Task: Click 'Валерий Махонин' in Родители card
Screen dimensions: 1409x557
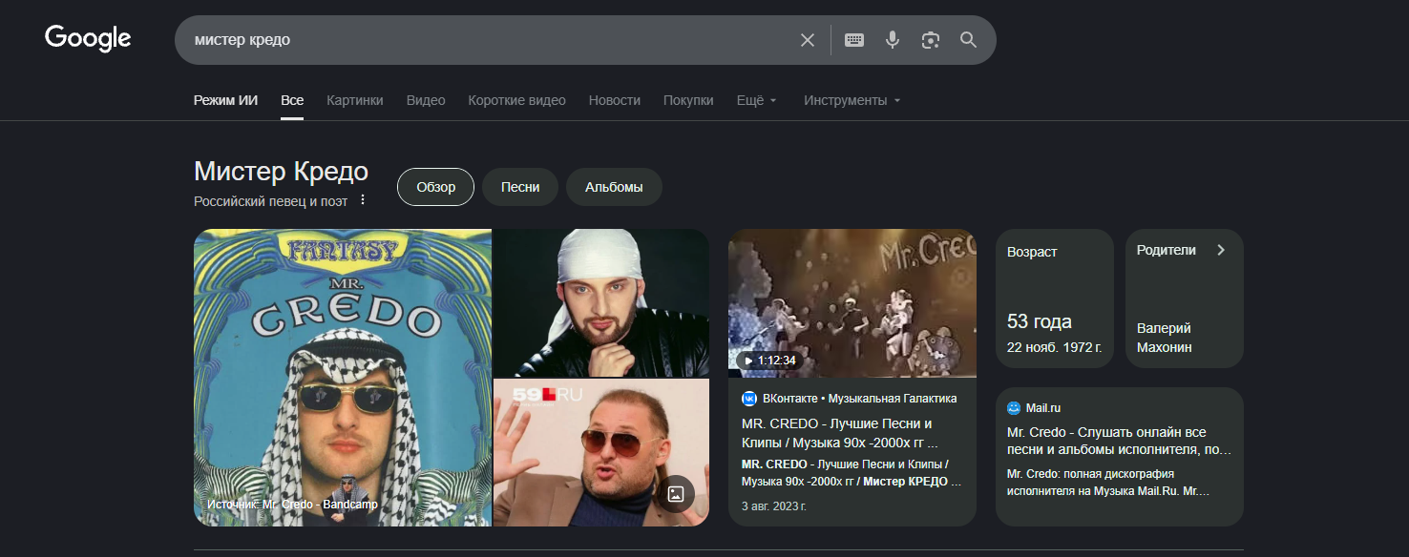Action: [x=1165, y=338]
